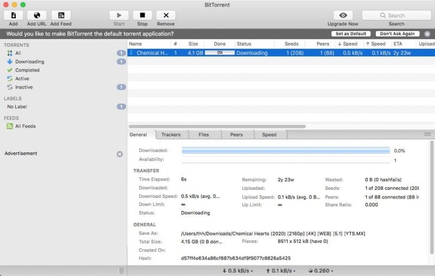Close the Advertisement panel
The image size is (435, 276).
(120, 154)
